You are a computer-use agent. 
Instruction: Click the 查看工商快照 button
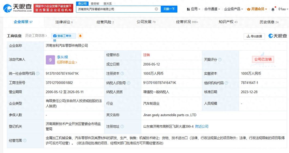tap(63, 36)
